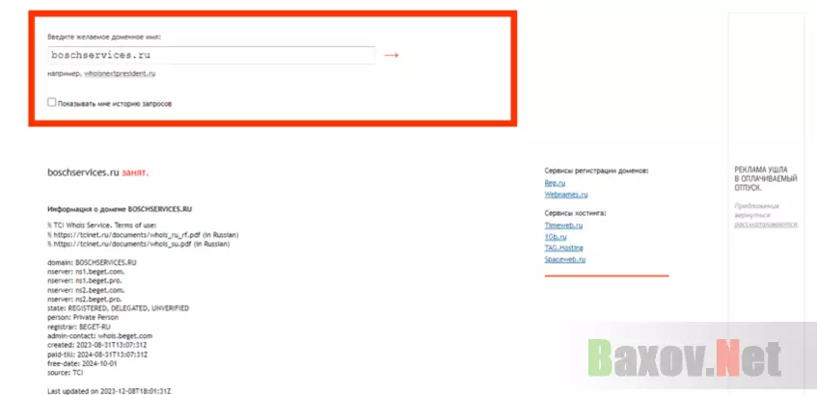
Task: Click the Введите желаемое доменное имя label
Action: [104, 38]
